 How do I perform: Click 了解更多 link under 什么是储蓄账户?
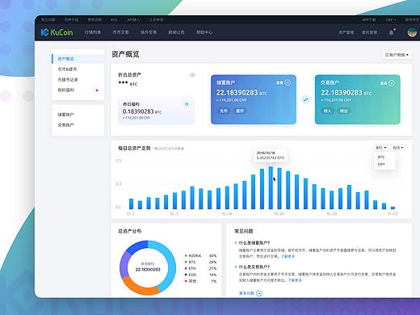(288, 256)
